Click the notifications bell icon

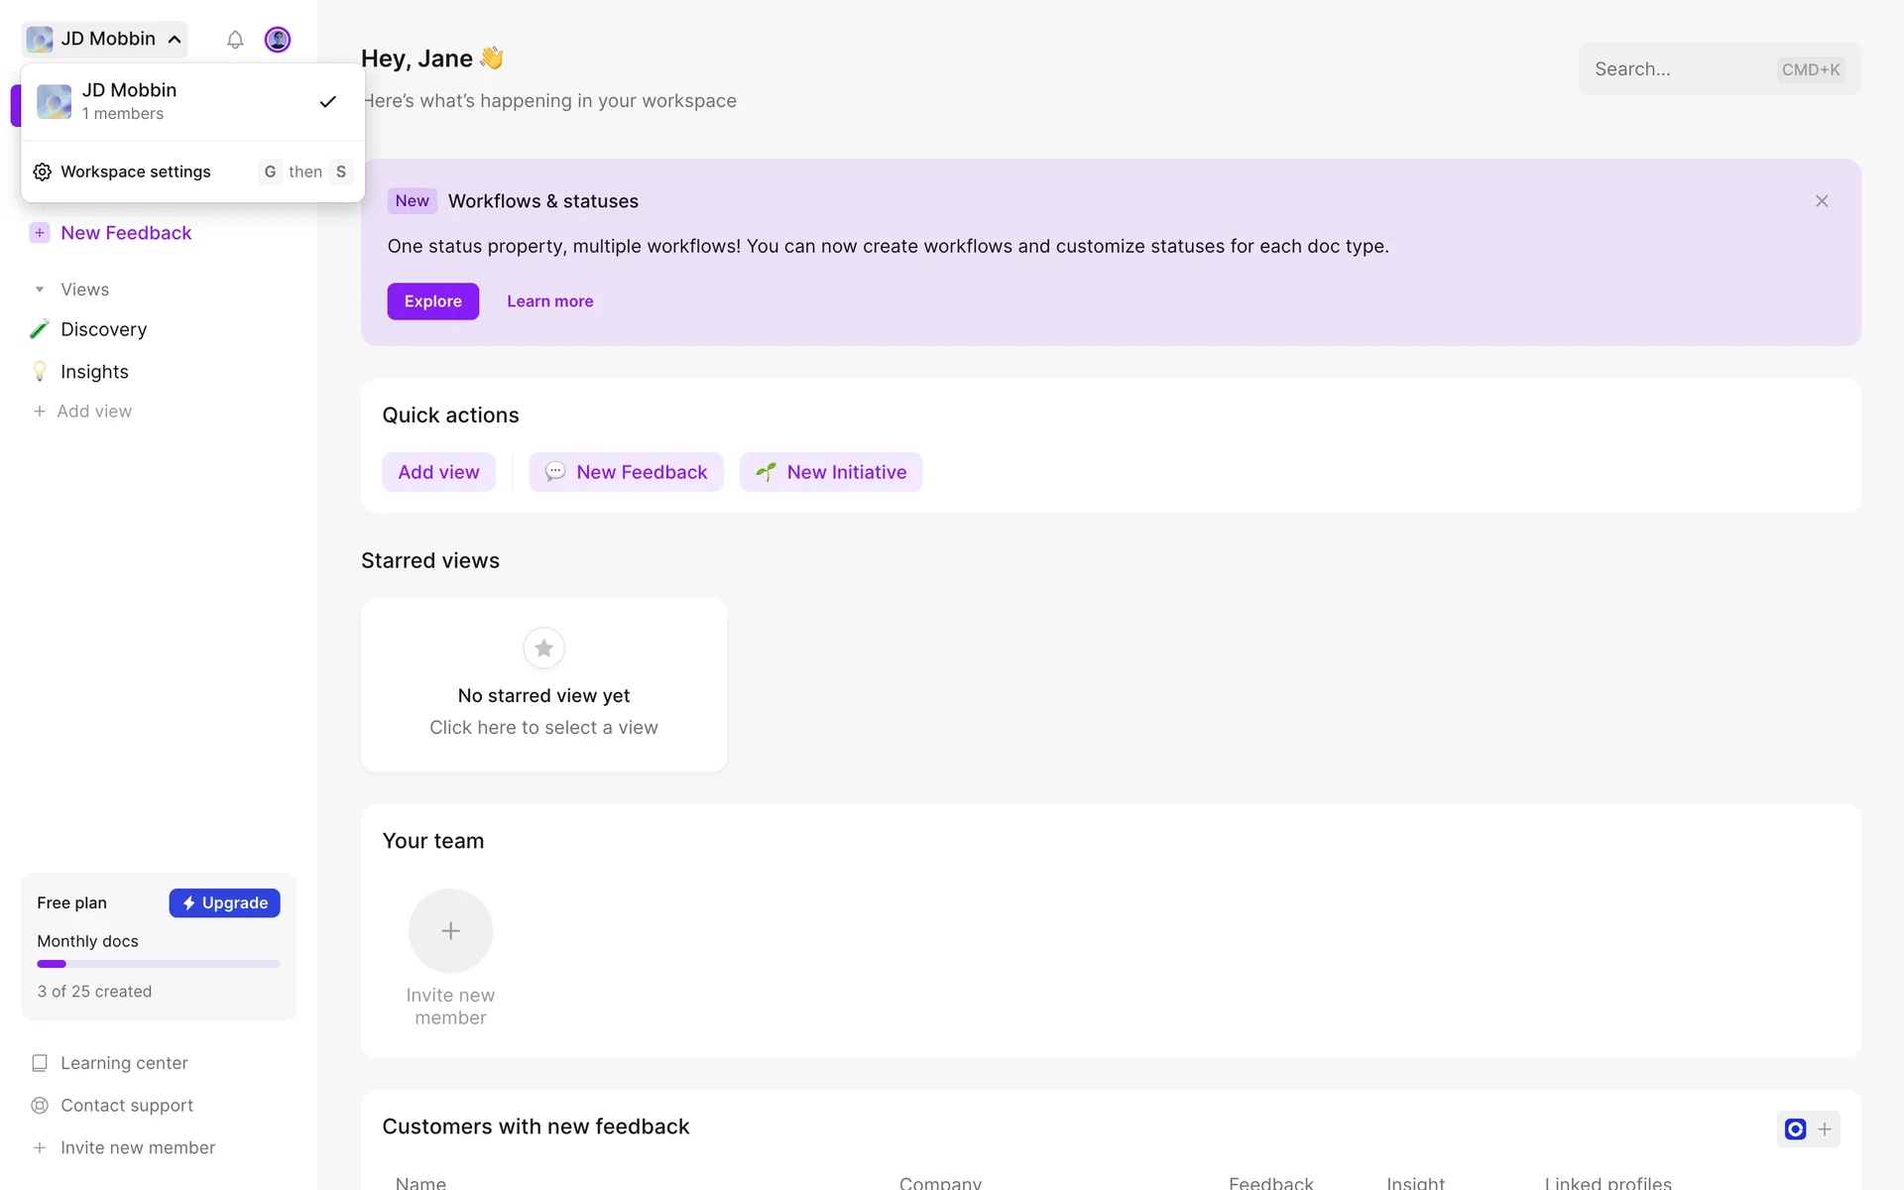(x=235, y=40)
